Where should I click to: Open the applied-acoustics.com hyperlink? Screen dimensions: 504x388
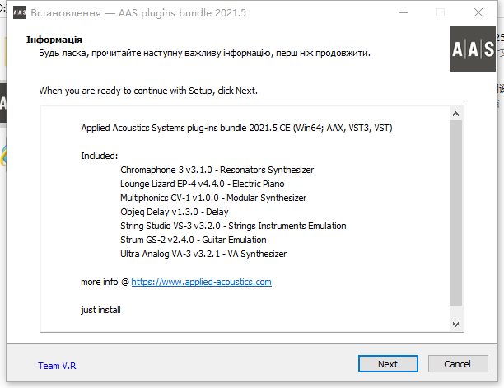(x=201, y=282)
